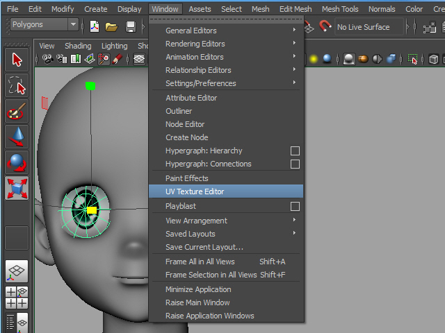Expand the Settings/Preferences submenu
The image size is (445, 333).
[x=226, y=83]
